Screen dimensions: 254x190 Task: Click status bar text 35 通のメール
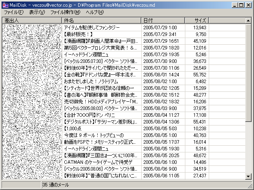pyautogui.click(x=56, y=185)
